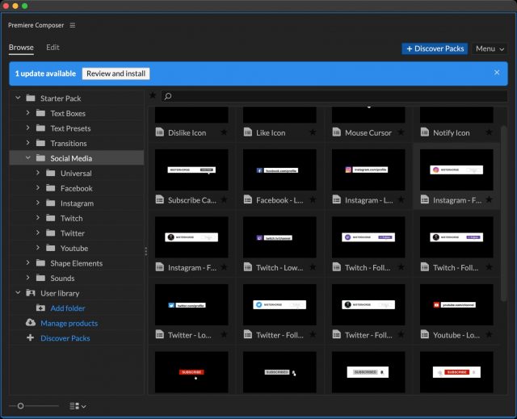The width and height of the screenshot is (517, 419).
Task: Click the file icon beside Dislike Icon
Action: pyautogui.click(x=159, y=132)
